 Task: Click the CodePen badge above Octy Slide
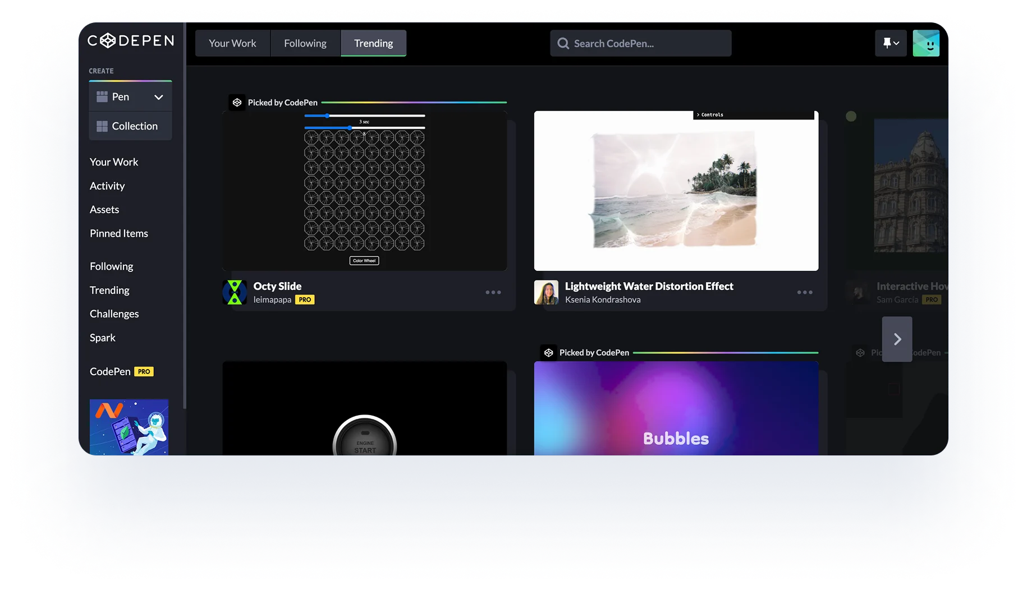point(237,103)
